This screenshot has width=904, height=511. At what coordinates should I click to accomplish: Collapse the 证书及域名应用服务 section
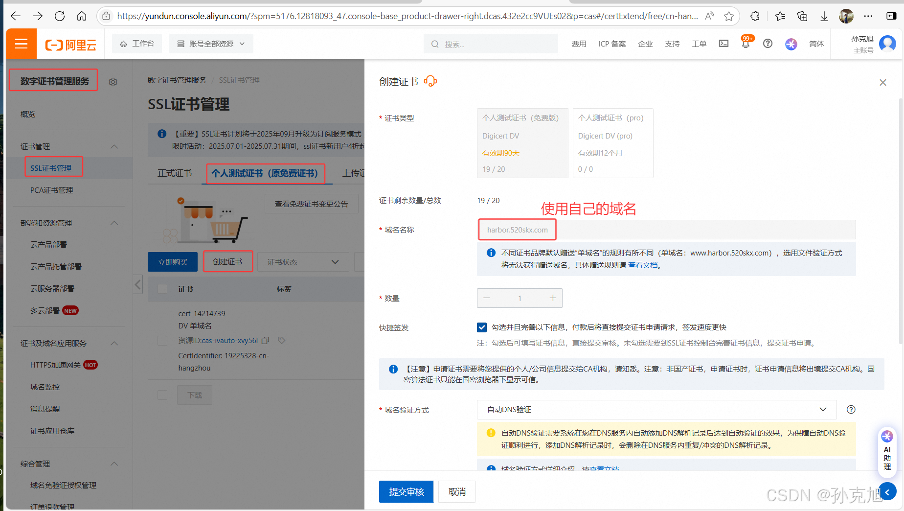click(x=114, y=344)
